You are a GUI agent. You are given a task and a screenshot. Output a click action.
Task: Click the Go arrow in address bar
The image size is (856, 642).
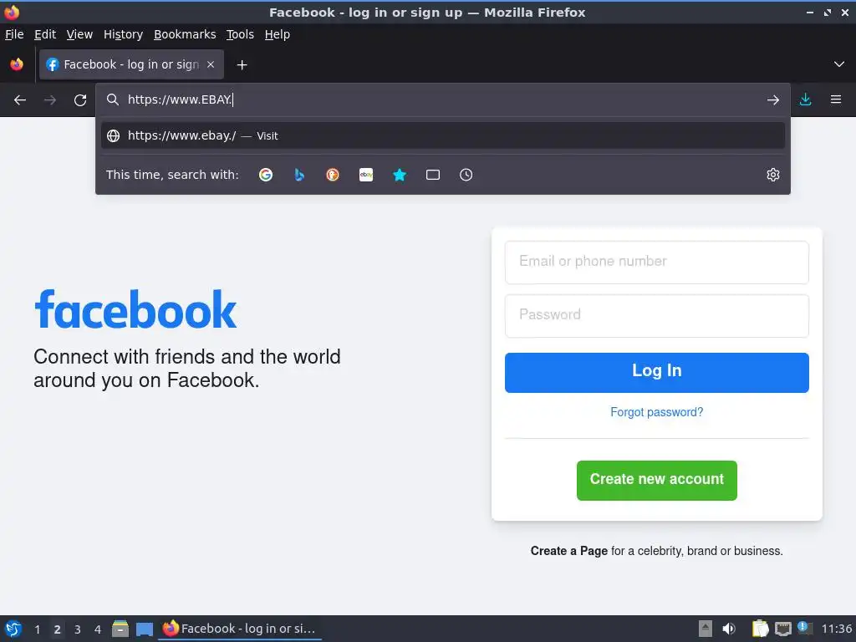click(772, 100)
